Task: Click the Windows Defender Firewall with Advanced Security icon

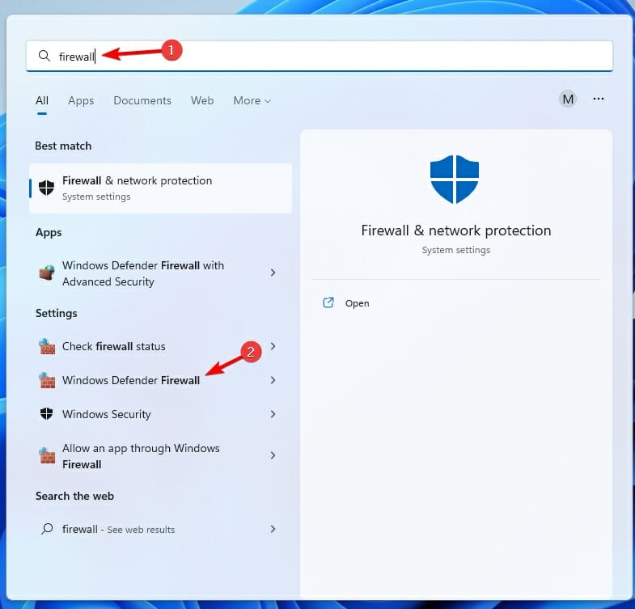Action: (47, 273)
